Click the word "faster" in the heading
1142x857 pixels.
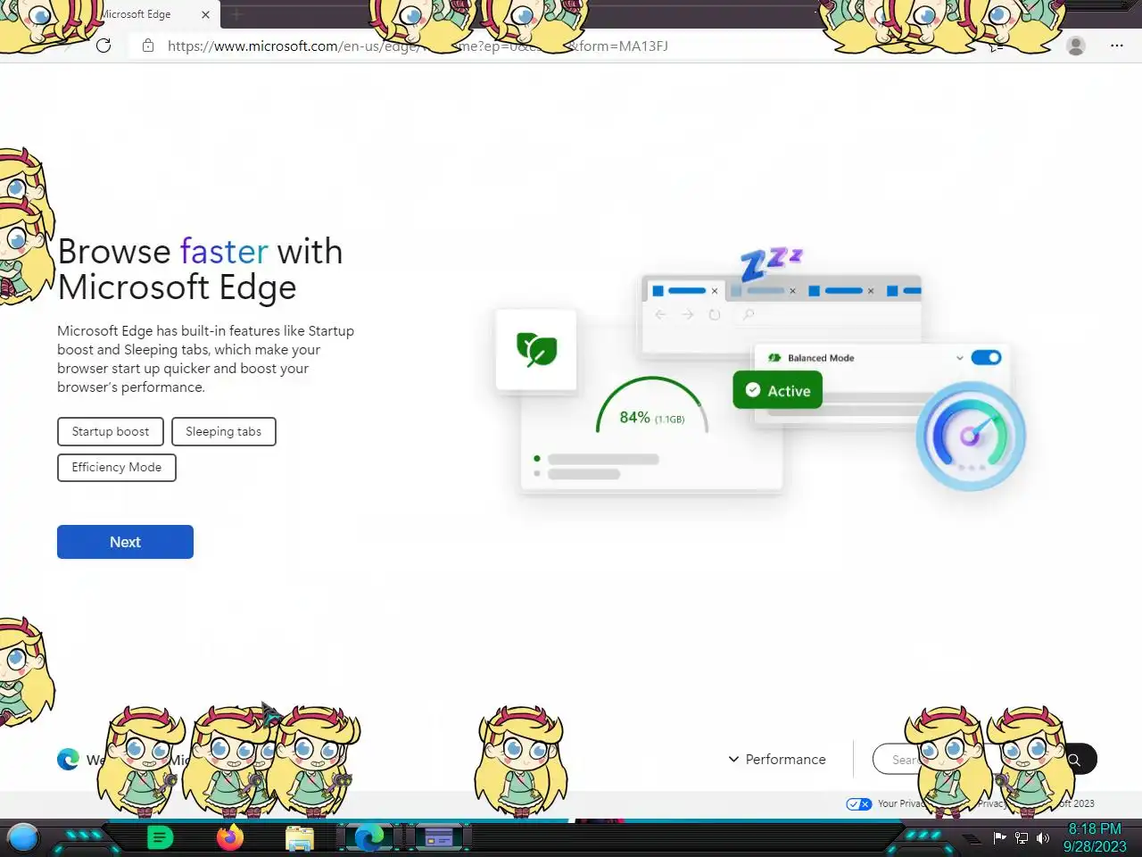pos(224,252)
